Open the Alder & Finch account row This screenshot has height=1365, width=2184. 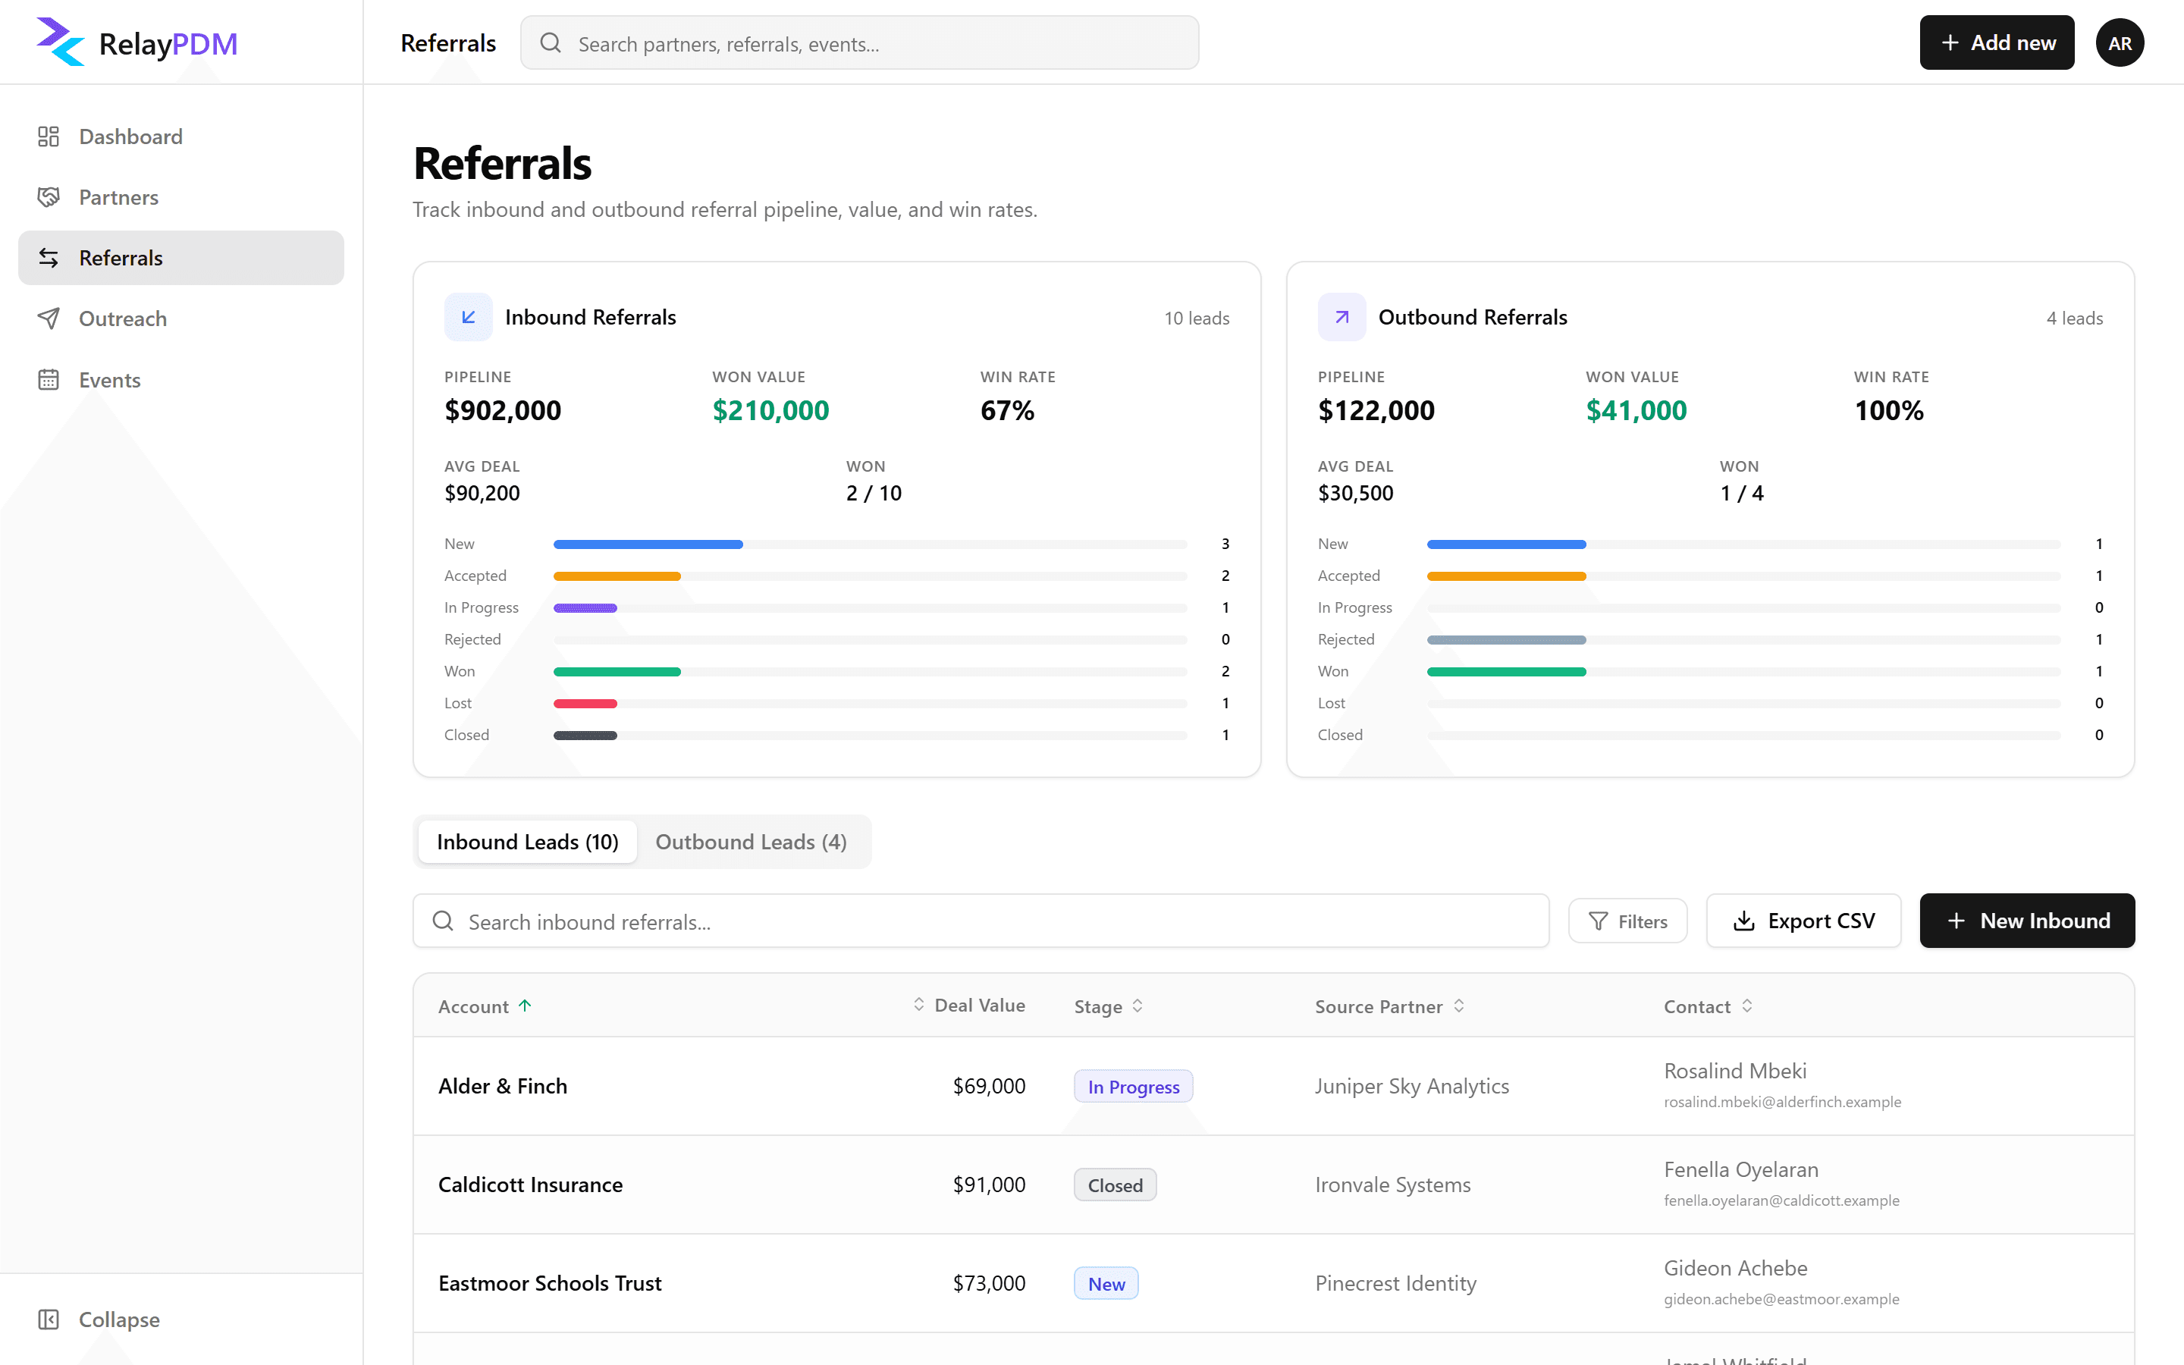1273,1085
